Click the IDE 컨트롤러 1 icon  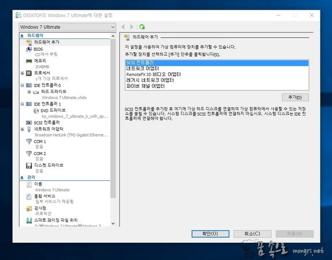[29, 104]
